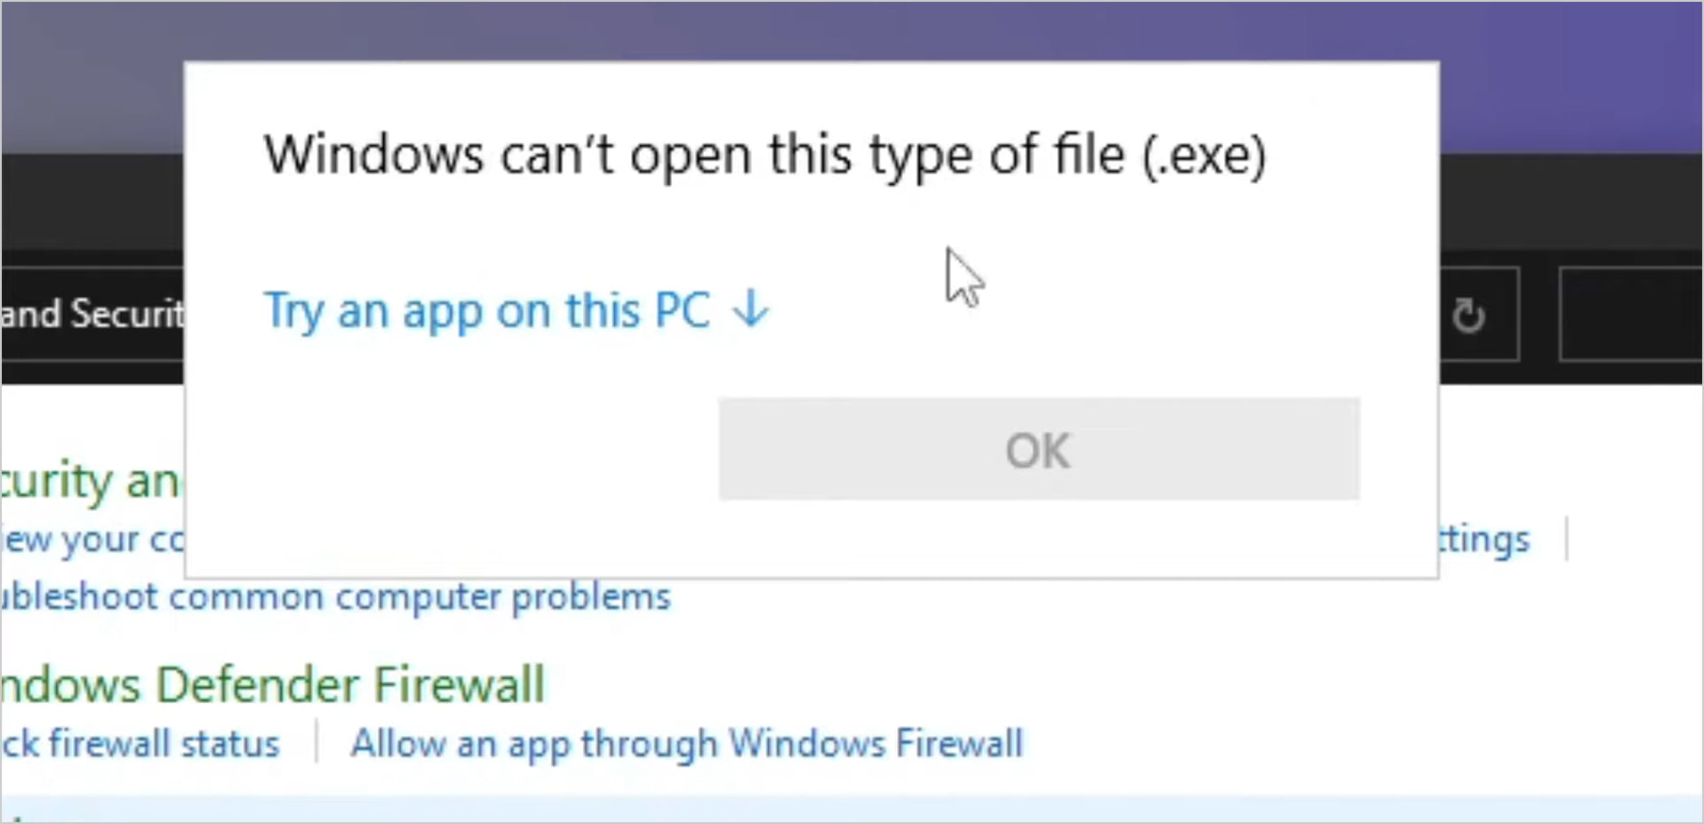This screenshot has height=824, width=1704.
Task: Click the OK button in the dialog
Action: pyautogui.click(x=1039, y=450)
